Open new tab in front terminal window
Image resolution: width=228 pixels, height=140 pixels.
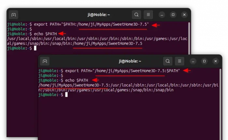pos(45,61)
